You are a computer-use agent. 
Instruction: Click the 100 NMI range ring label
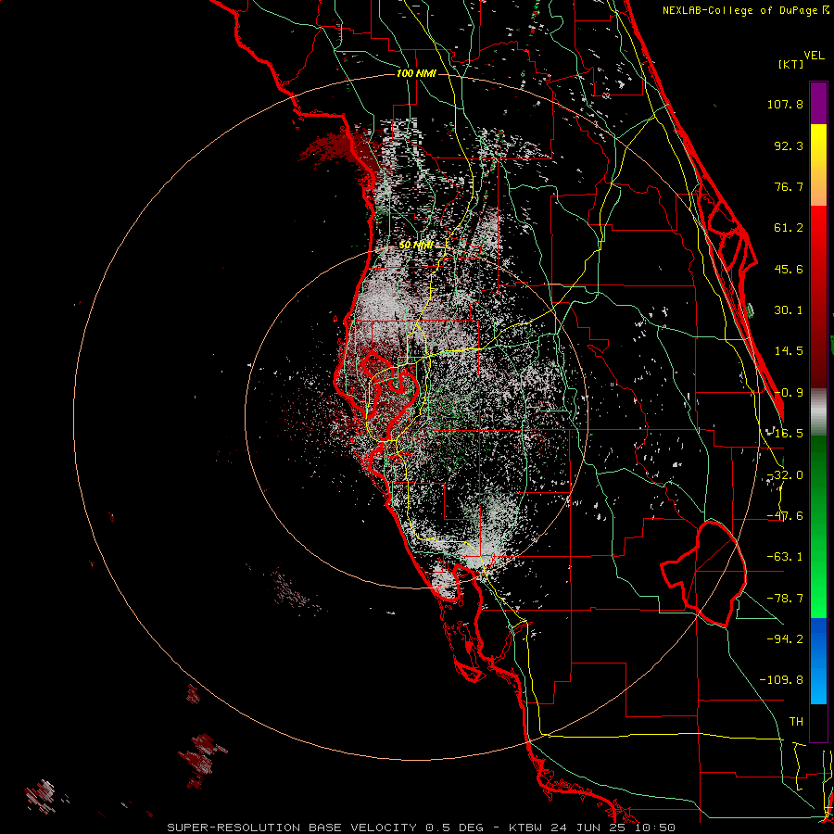coord(416,73)
